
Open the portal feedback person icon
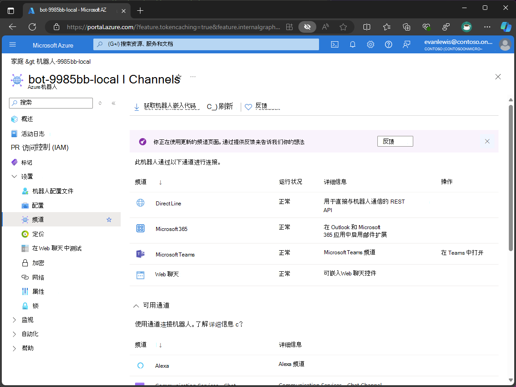pyautogui.click(x=407, y=44)
